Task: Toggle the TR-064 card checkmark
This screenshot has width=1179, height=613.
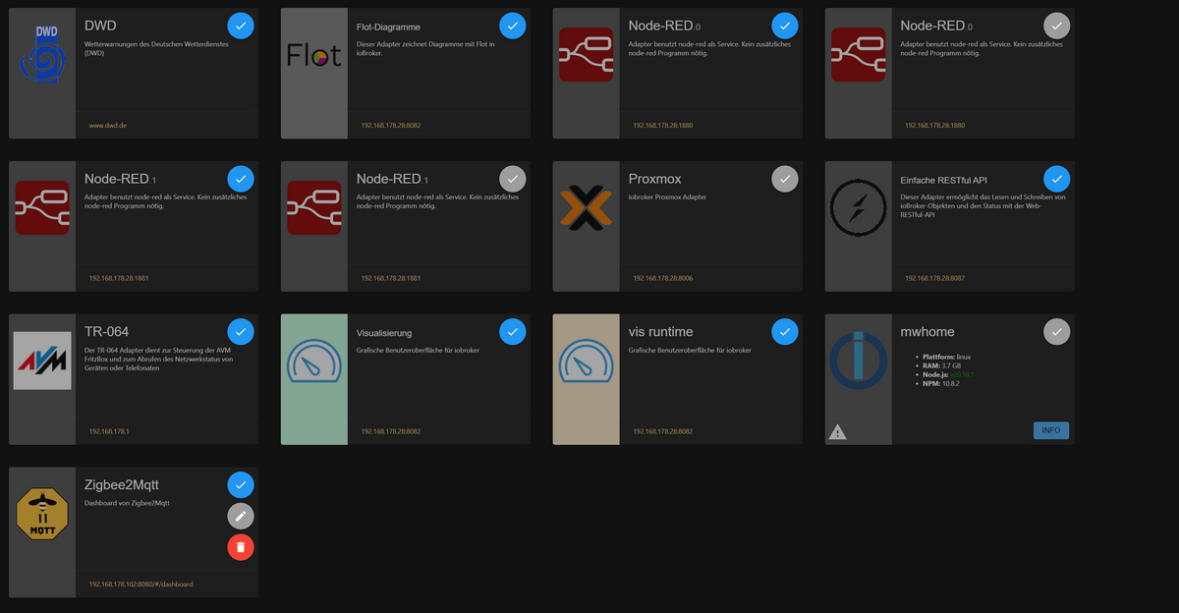Action: [241, 332]
